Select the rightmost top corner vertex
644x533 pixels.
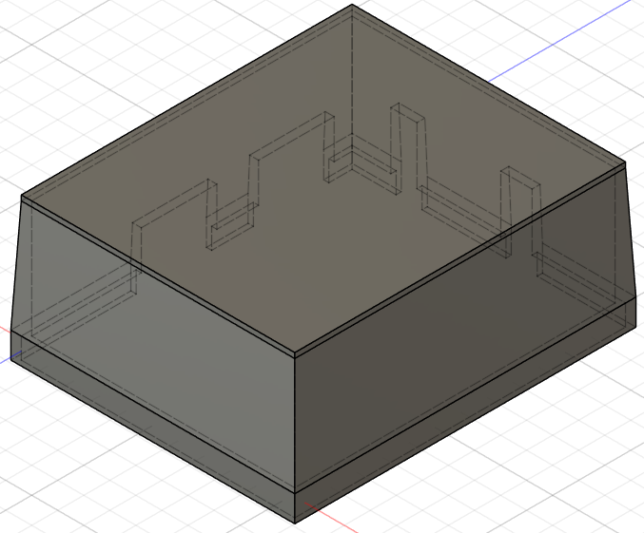[x=625, y=162]
